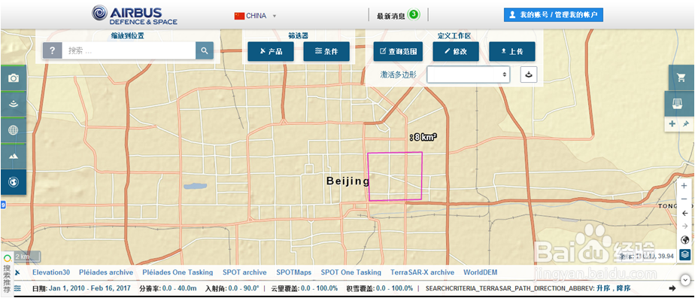Select the Pléiades archive tab
The image size is (695, 298).
(x=106, y=272)
